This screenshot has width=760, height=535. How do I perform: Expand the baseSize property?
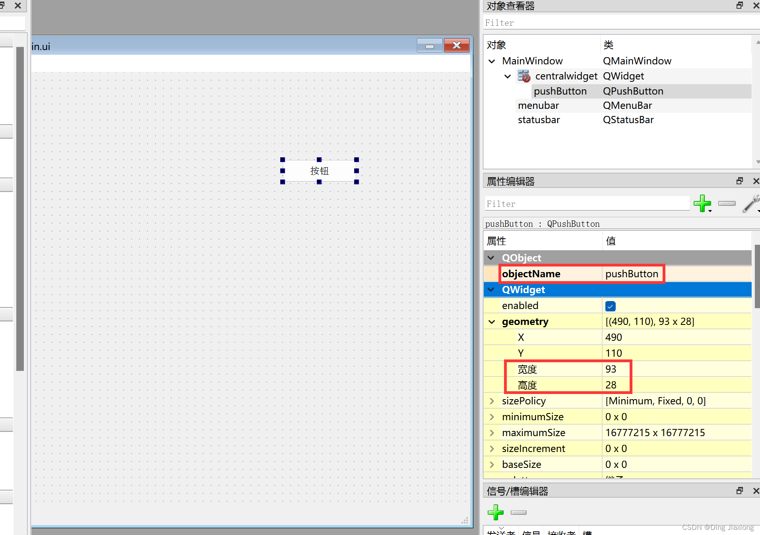tap(492, 465)
